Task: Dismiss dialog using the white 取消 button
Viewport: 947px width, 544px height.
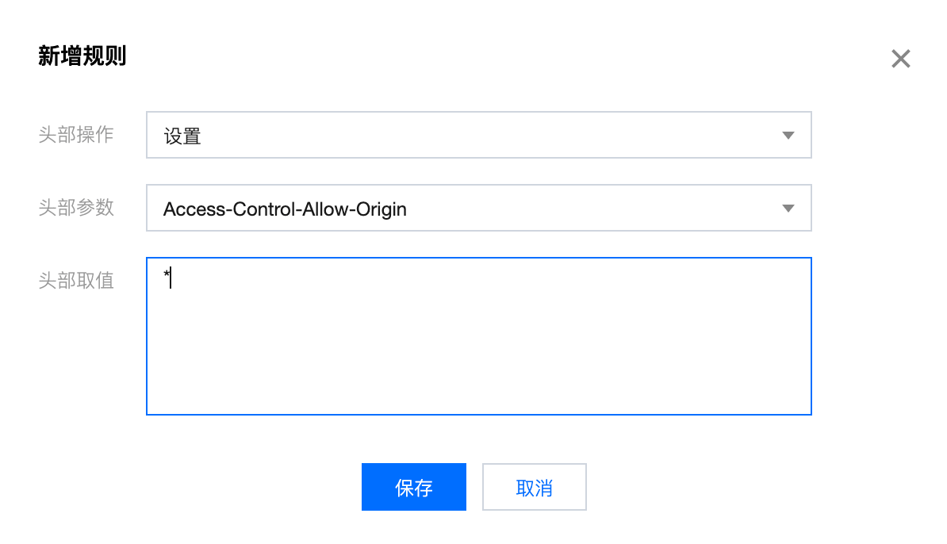Action: (x=534, y=487)
